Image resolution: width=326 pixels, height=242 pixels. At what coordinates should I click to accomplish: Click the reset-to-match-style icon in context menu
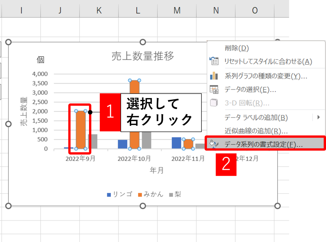click(x=214, y=61)
